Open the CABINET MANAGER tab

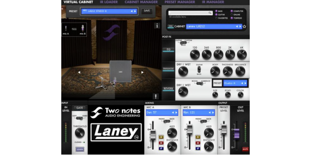pos(141,2)
